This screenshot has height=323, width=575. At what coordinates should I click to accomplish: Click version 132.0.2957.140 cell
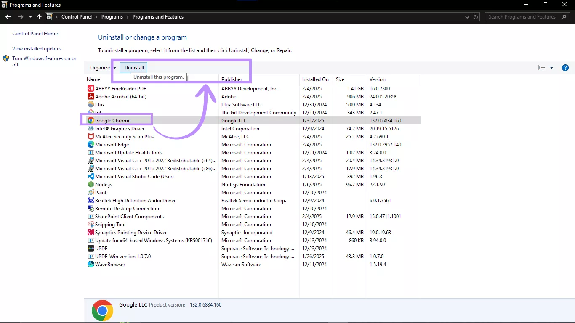tap(385, 145)
